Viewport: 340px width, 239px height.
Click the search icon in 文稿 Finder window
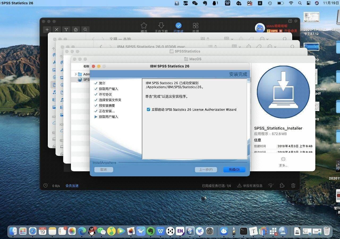pyautogui.click(x=285, y=39)
